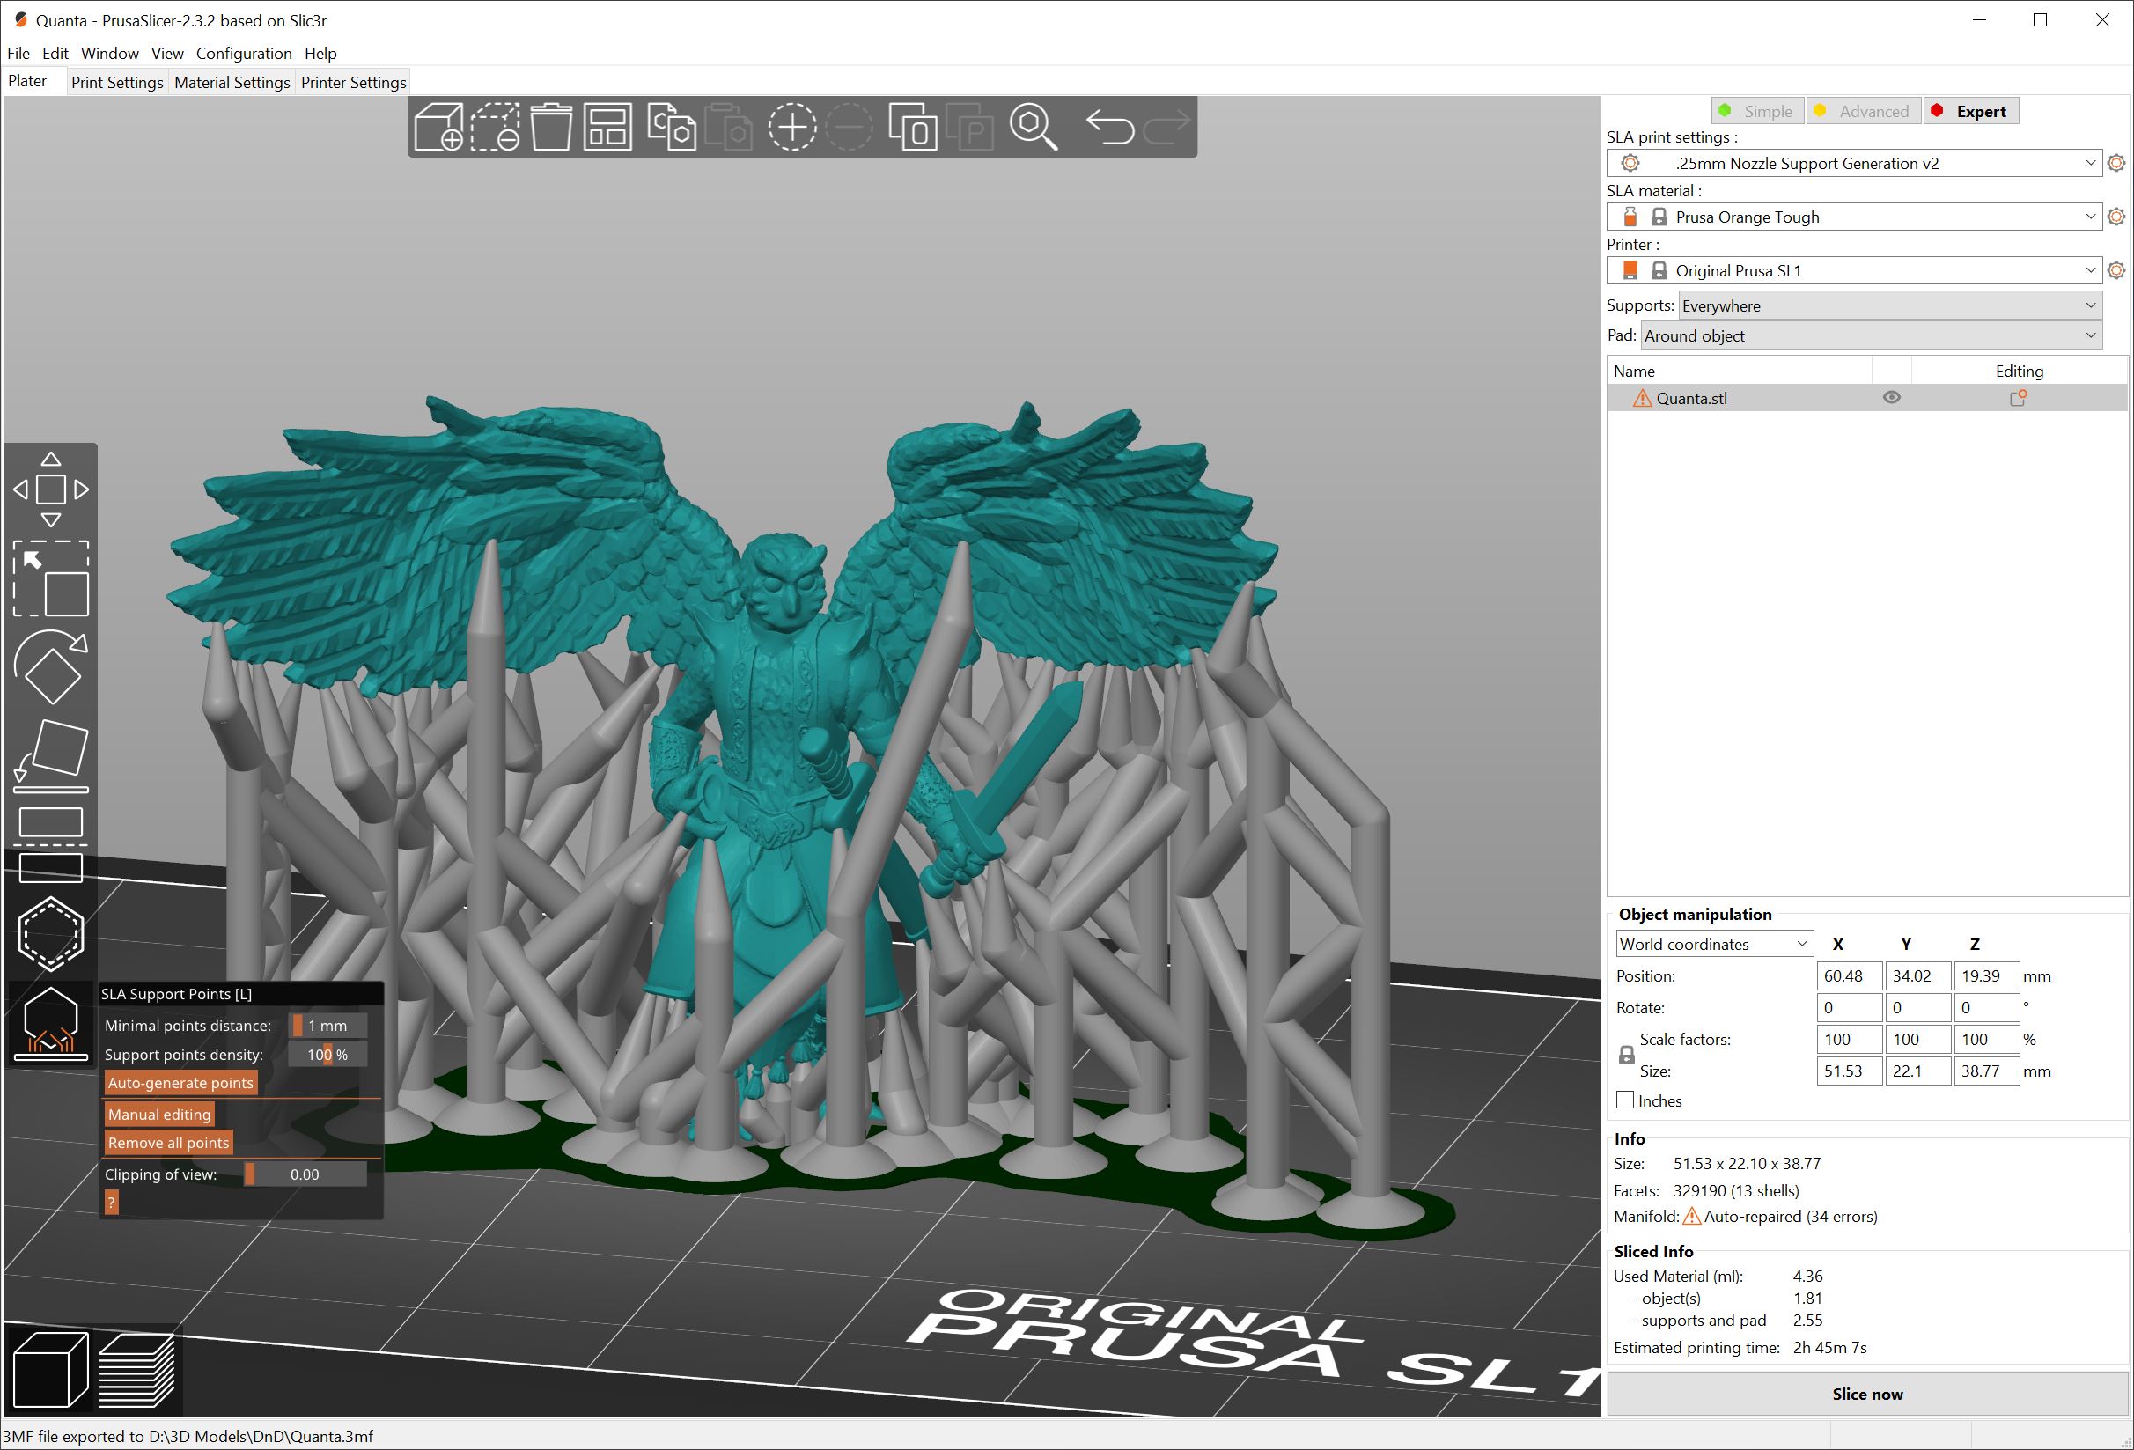The width and height of the screenshot is (2134, 1450).
Task: Select the Hollow and drill tool
Action: tap(50, 934)
